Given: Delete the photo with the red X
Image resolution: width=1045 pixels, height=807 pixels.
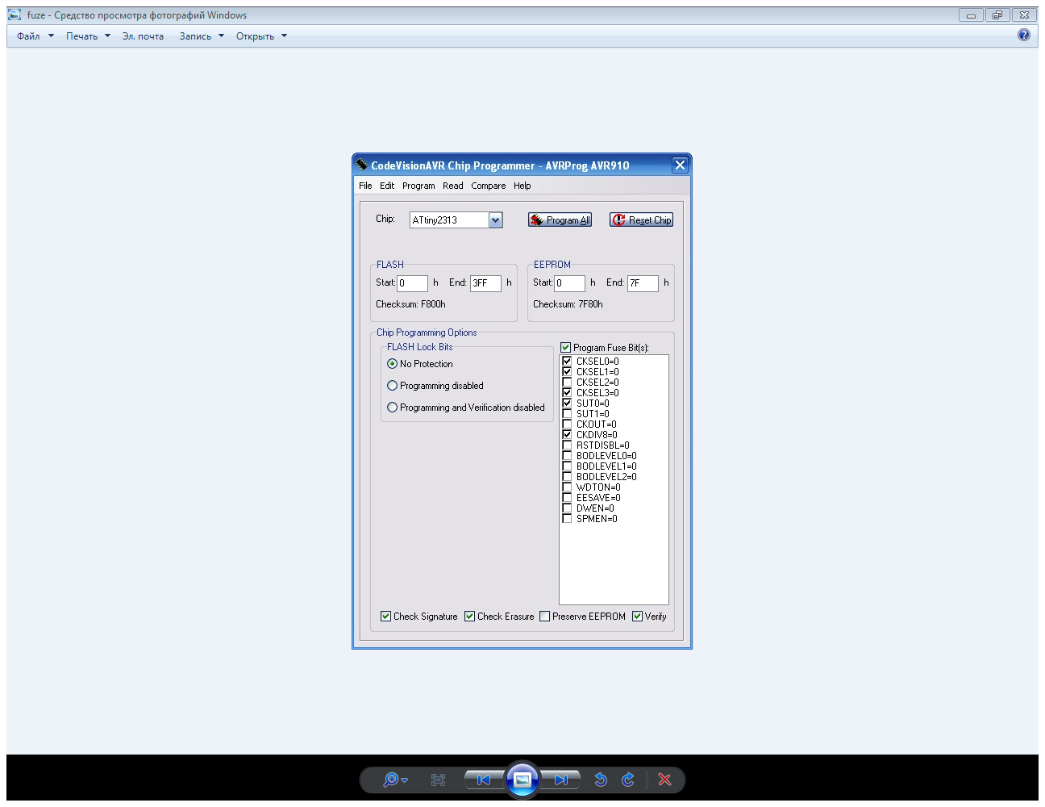Looking at the screenshot, I should click(664, 780).
